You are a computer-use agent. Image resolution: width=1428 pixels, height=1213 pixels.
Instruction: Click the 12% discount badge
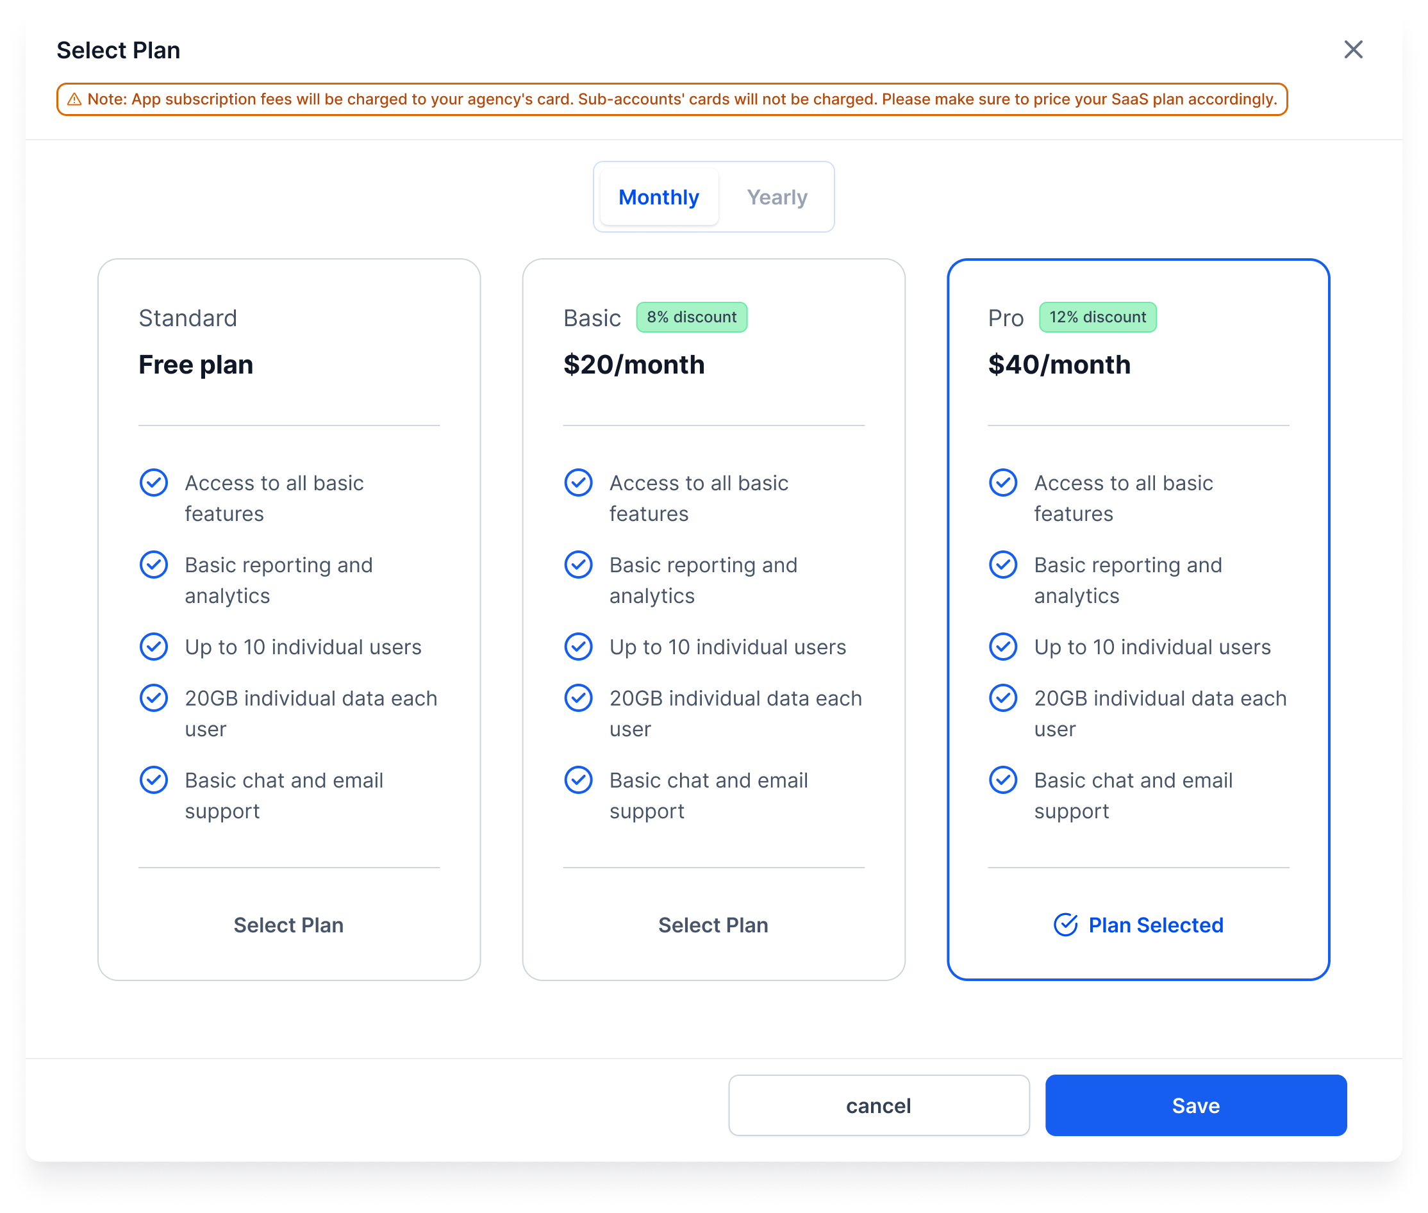point(1097,317)
